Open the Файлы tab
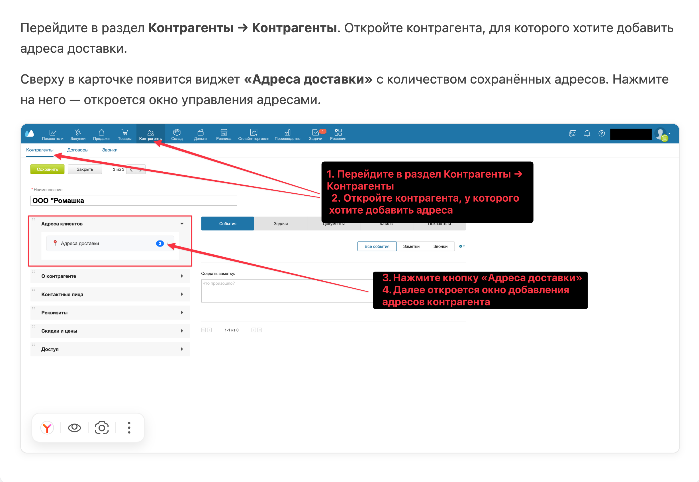The height and width of the screenshot is (482, 699). pyautogui.click(x=386, y=224)
